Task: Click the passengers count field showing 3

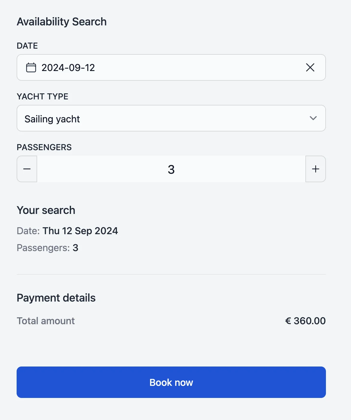Action: tap(171, 169)
